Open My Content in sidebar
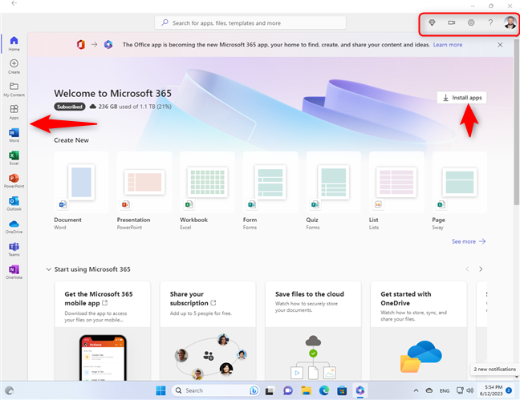This screenshot has width=520, height=400. [14, 89]
